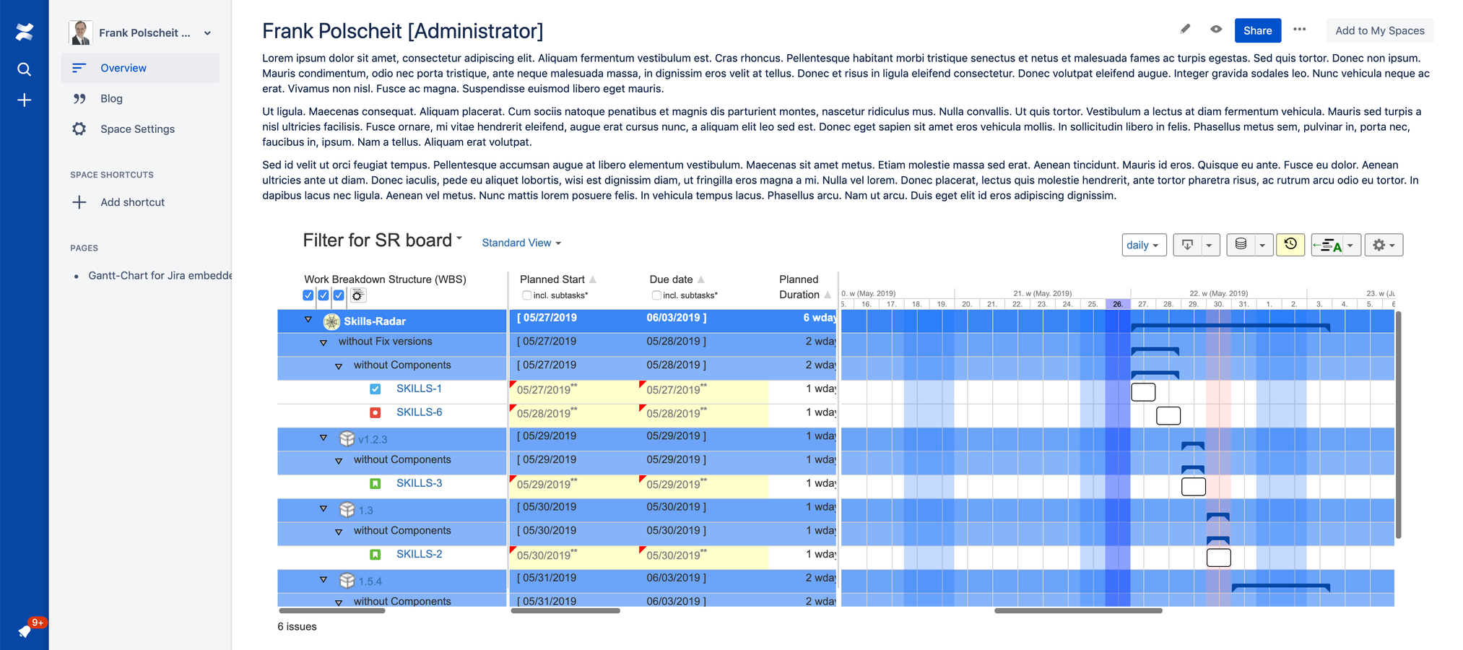Viewport: 1463px width, 650px height.
Task: Expand the Frank Polscheit space menu chevron
Action: click(207, 33)
